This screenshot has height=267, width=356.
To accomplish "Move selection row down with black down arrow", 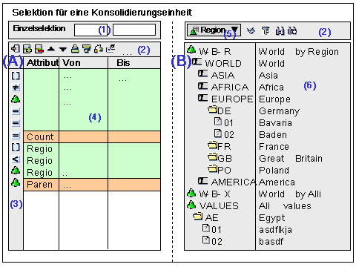I will pos(63,50).
